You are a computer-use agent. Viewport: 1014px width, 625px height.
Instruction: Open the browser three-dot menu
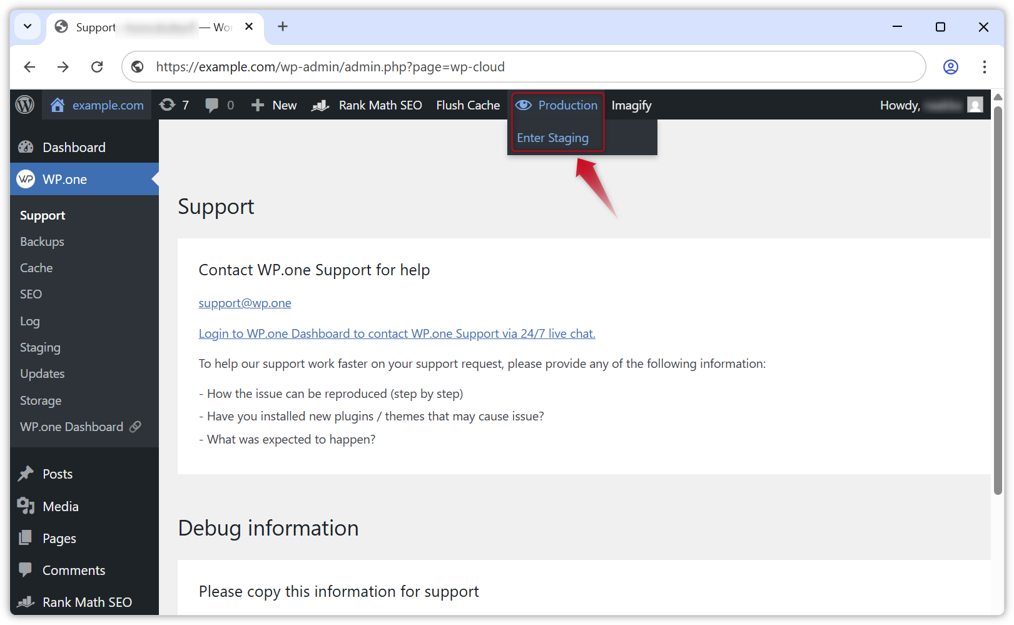coord(984,67)
